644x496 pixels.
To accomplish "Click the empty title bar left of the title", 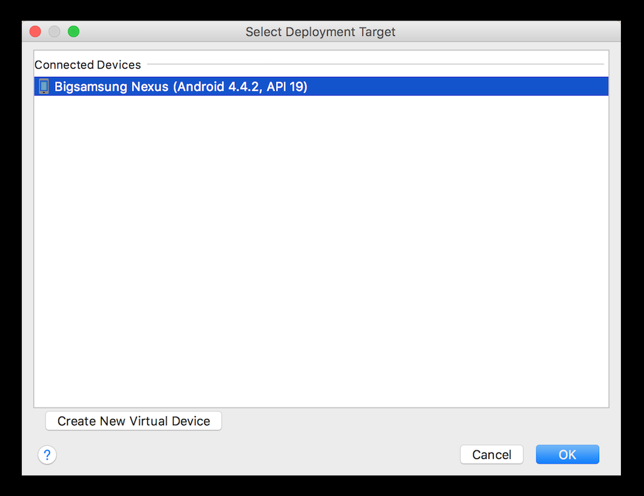I will pyautogui.click(x=160, y=31).
